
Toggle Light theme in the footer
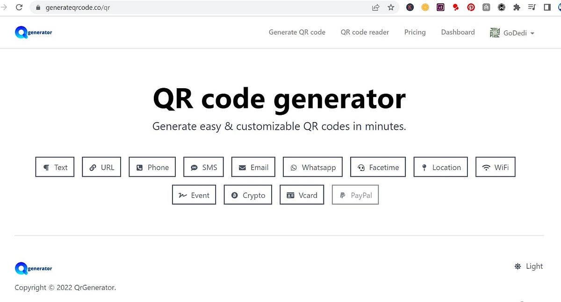click(x=528, y=266)
